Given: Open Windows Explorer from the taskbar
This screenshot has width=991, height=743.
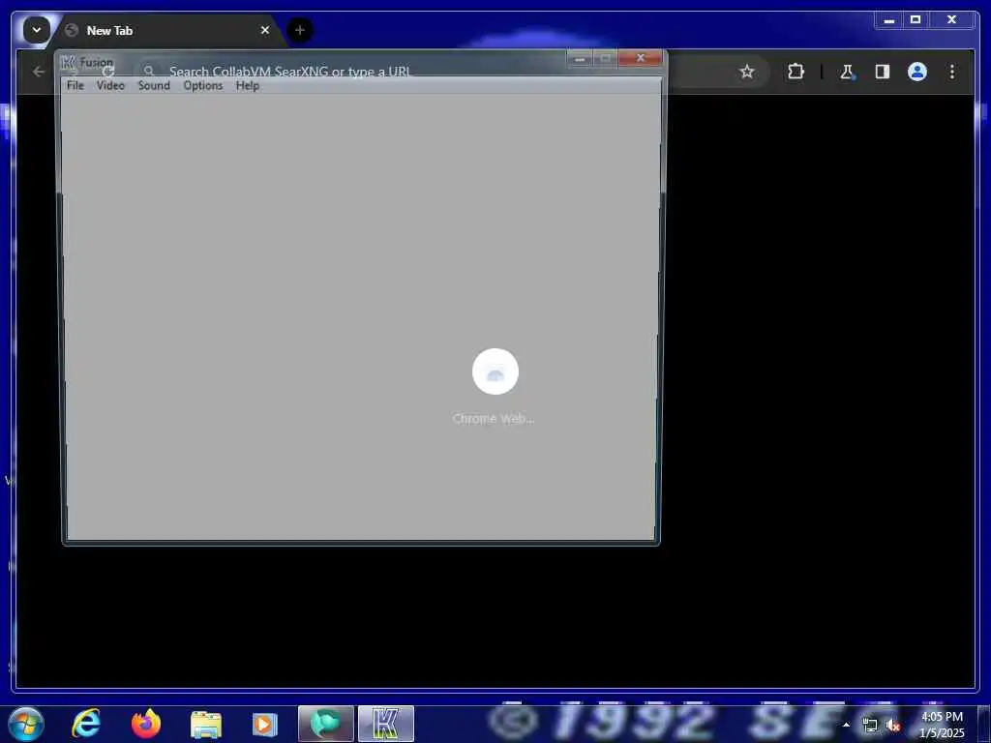Looking at the screenshot, I should pos(205,724).
